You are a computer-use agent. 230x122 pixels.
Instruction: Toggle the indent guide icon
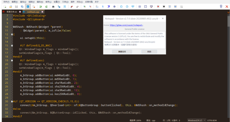pyautogui.click(x=109, y=7)
